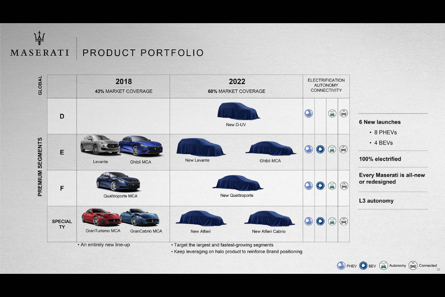The width and height of the screenshot is (445, 297).
Task: Click the Connected icon in the Specialty row
Action: 344,221
